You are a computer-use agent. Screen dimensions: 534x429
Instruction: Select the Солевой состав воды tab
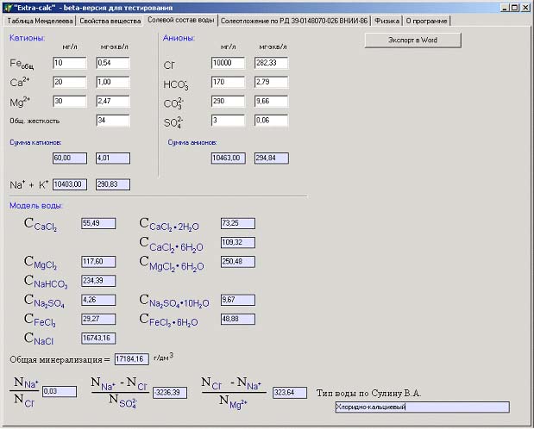[x=180, y=19]
